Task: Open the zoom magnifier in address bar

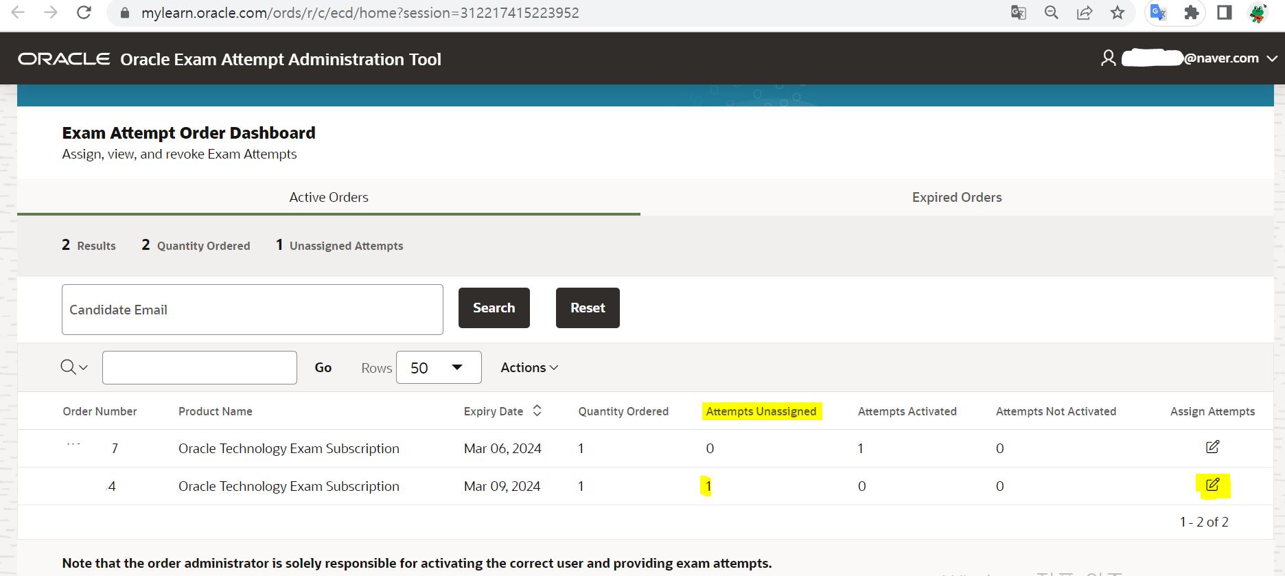Action: (1052, 12)
